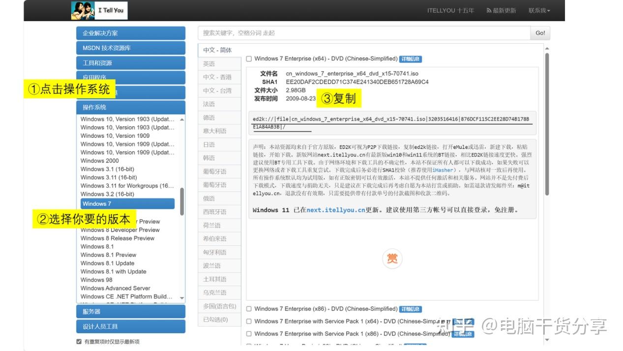Select the 西班牙语 language tab
Viewport: 623px width, 351px height.
point(219,212)
